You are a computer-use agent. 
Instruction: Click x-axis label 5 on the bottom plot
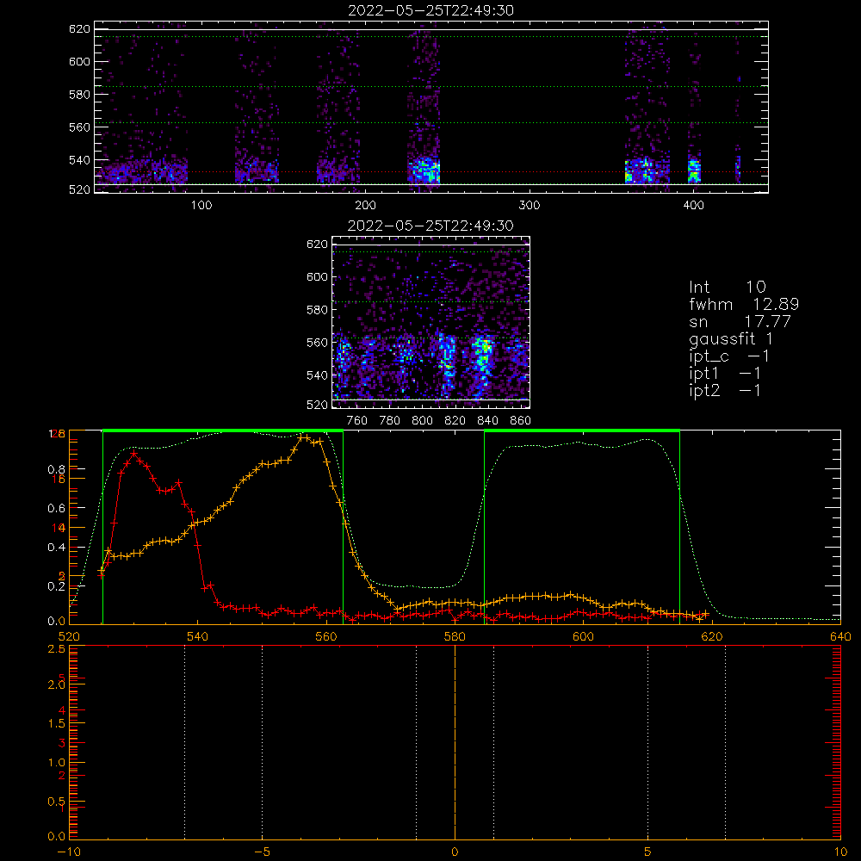click(x=648, y=852)
